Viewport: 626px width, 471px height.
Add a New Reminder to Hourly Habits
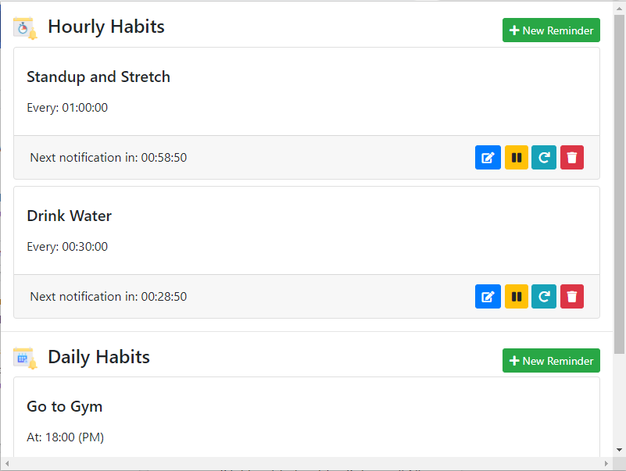[551, 30]
